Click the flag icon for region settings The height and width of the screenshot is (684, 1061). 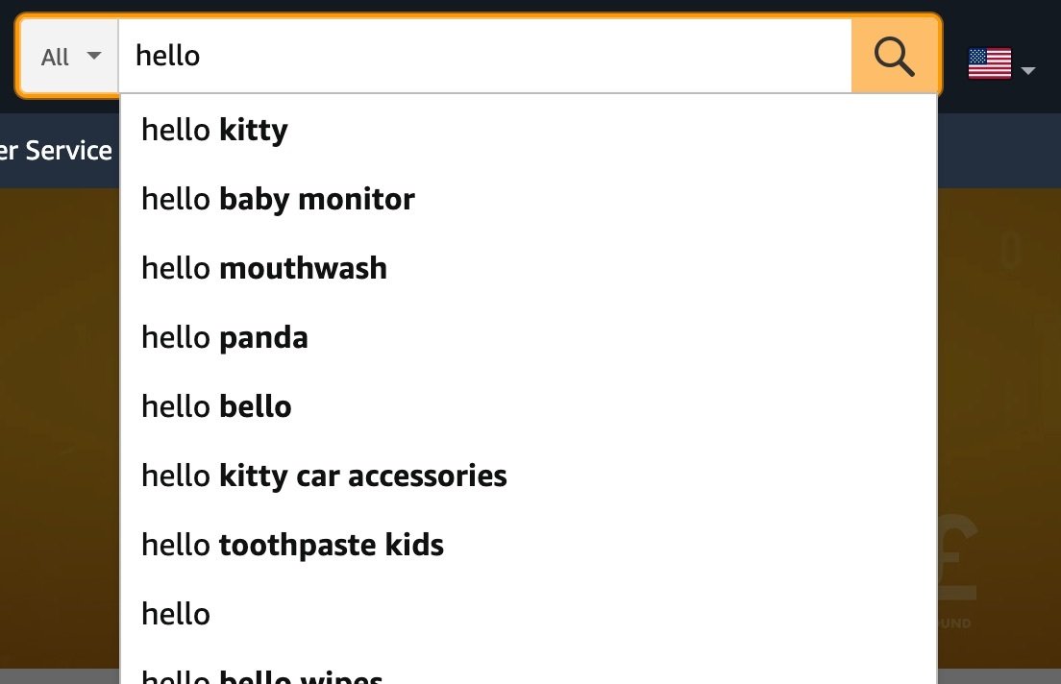pyautogui.click(x=989, y=63)
